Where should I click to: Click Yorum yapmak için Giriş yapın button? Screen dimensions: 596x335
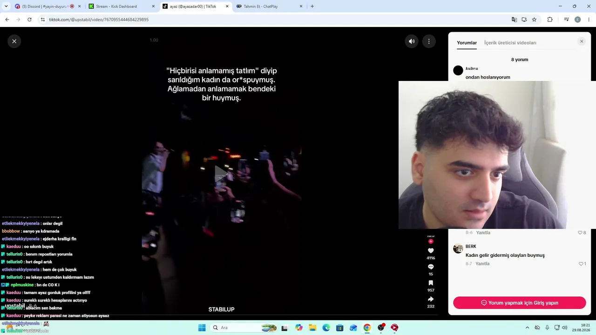pos(519,303)
